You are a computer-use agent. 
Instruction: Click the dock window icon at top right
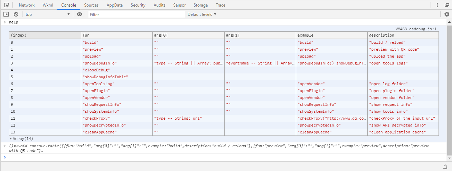click(446, 5)
